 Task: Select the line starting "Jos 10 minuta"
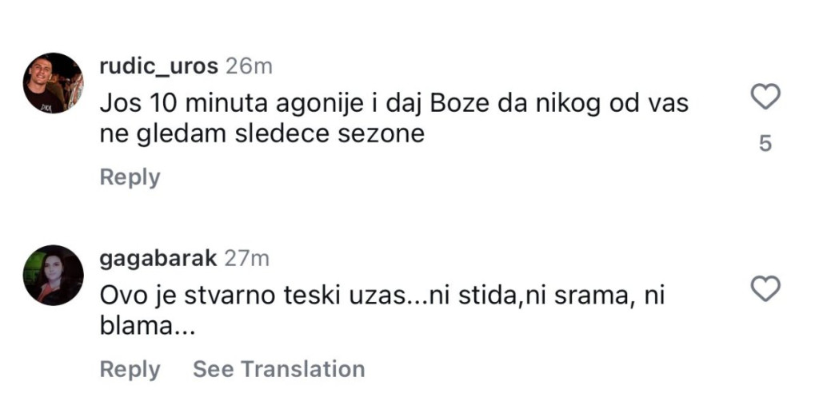pyautogui.click(x=394, y=104)
